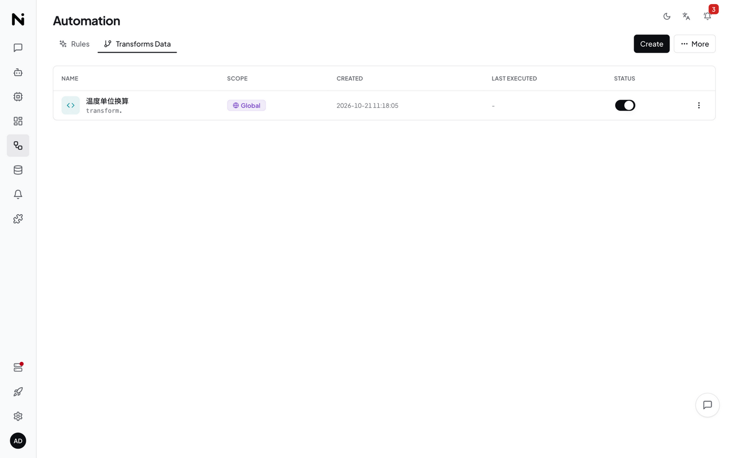Open the robot sidebar icon

pos(18,72)
